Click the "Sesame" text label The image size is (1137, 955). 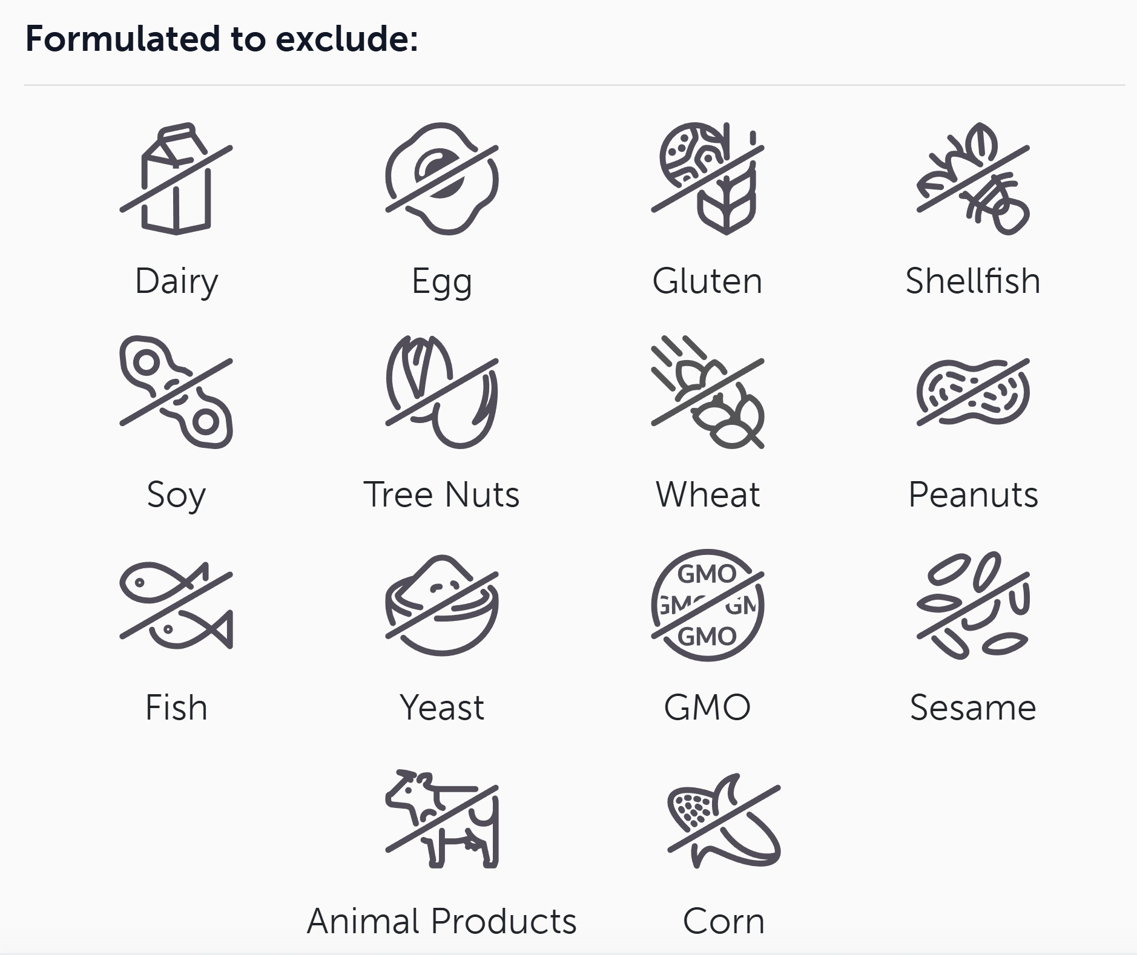coord(973,707)
